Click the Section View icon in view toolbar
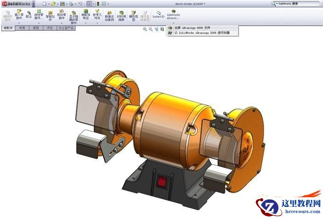The height and width of the screenshot is (217, 323). click(x=162, y=29)
